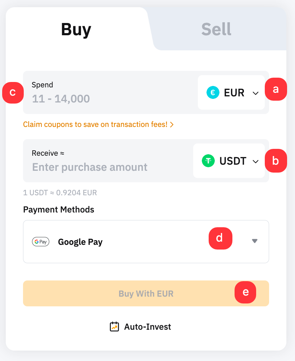This screenshot has width=295, height=361.
Task: Click the Google Pay logo icon
Action: (x=41, y=242)
